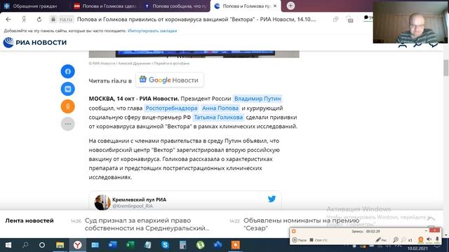This screenshot has width=449, height=252.
Task: Open news 'Объявлены номинанты на премию Сезар'
Action: tap(301, 224)
